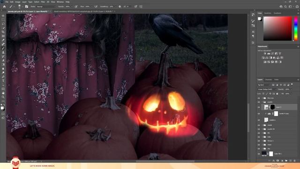Toggle lock all on layer
Viewport: 300px width, 169px height.
pos(277,94)
